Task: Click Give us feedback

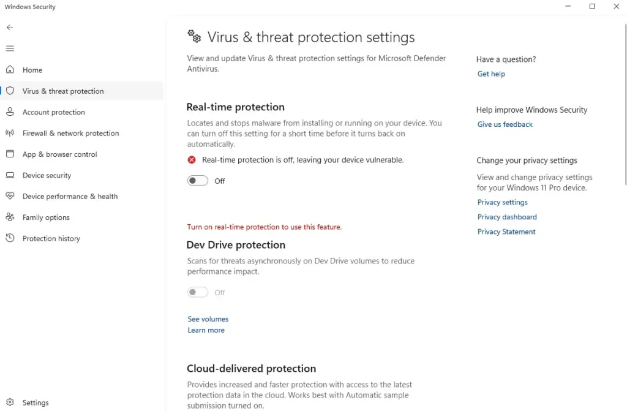Action: 505,124
